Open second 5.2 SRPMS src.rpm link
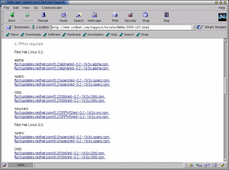The width and height of the screenshot is (229, 170). (62, 117)
